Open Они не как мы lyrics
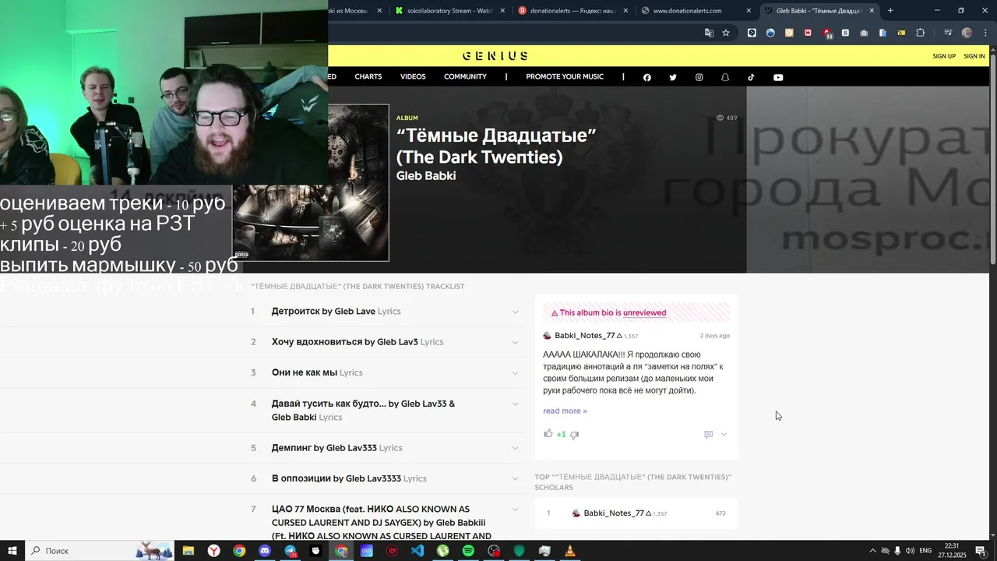The width and height of the screenshot is (997, 561). click(317, 372)
